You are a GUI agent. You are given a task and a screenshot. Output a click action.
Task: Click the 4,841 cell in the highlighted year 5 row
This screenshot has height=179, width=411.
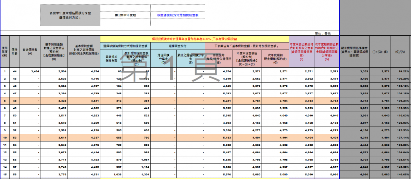84,101
